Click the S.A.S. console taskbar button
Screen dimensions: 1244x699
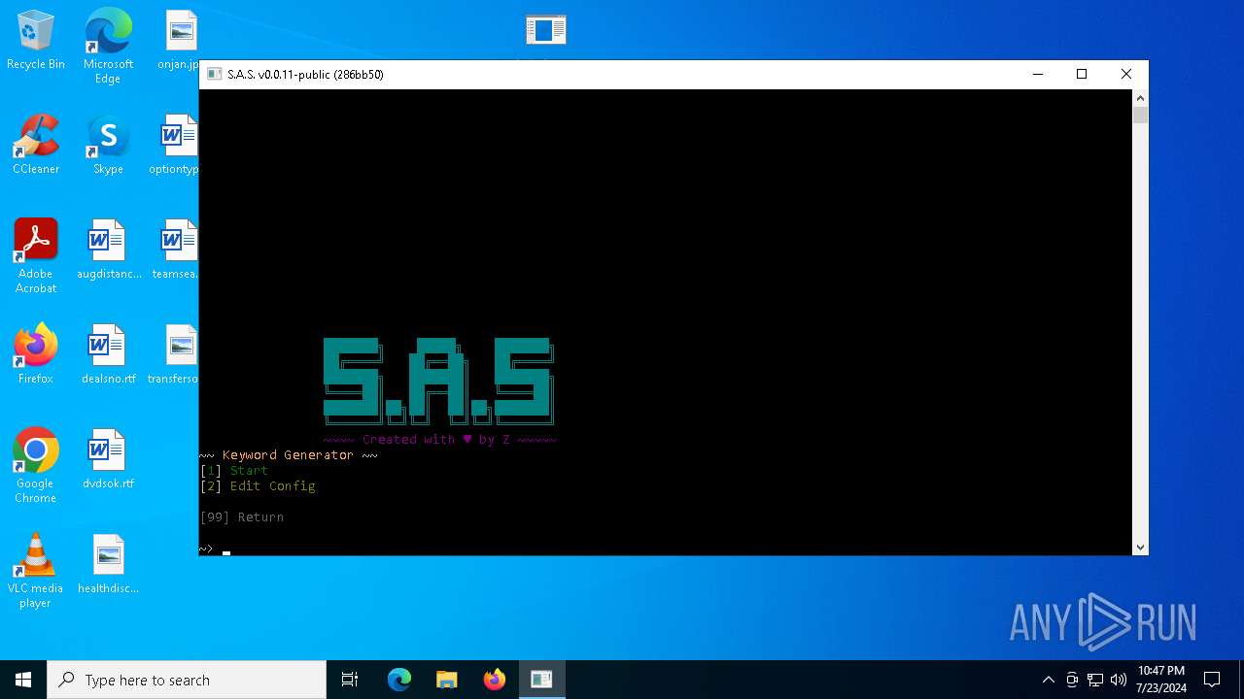point(541,680)
